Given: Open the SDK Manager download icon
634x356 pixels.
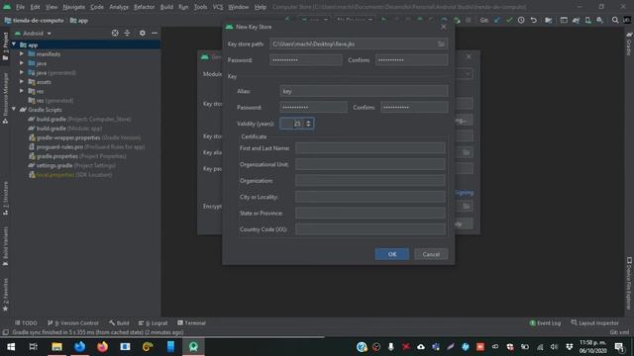Looking at the screenshot, I should click(600, 20).
